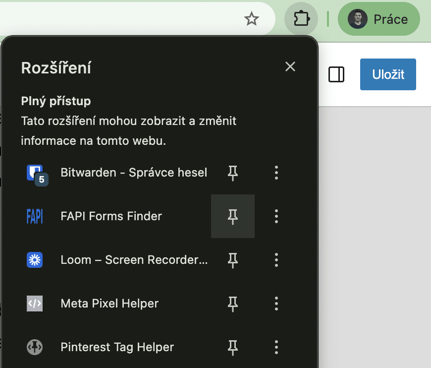The image size is (431, 368).
Task: Click the Pinterest Tag Helper icon
Action: coord(35,347)
